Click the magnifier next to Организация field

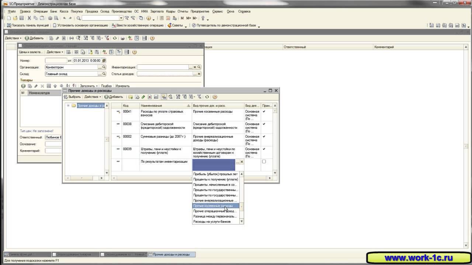pos(104,67)
